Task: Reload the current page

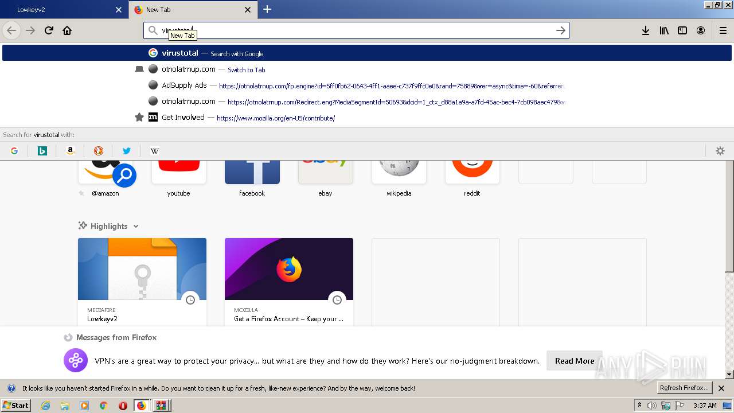Action: pyautogui.click(x=49, y=30)
